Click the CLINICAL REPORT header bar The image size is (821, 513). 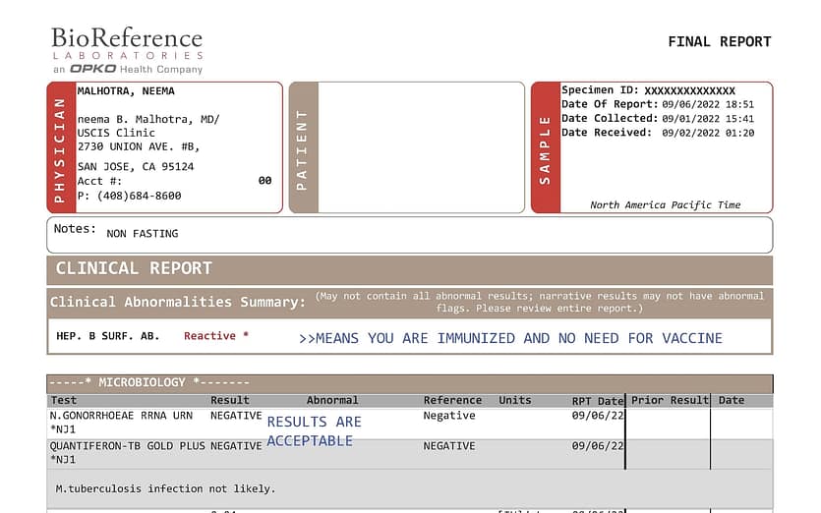[409, 268]
